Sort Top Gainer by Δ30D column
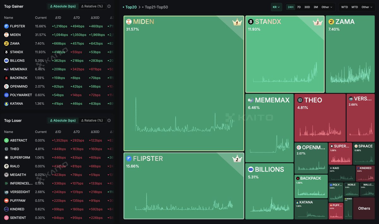The width and height of the screenshot is (379, 224). click(95, 18)
